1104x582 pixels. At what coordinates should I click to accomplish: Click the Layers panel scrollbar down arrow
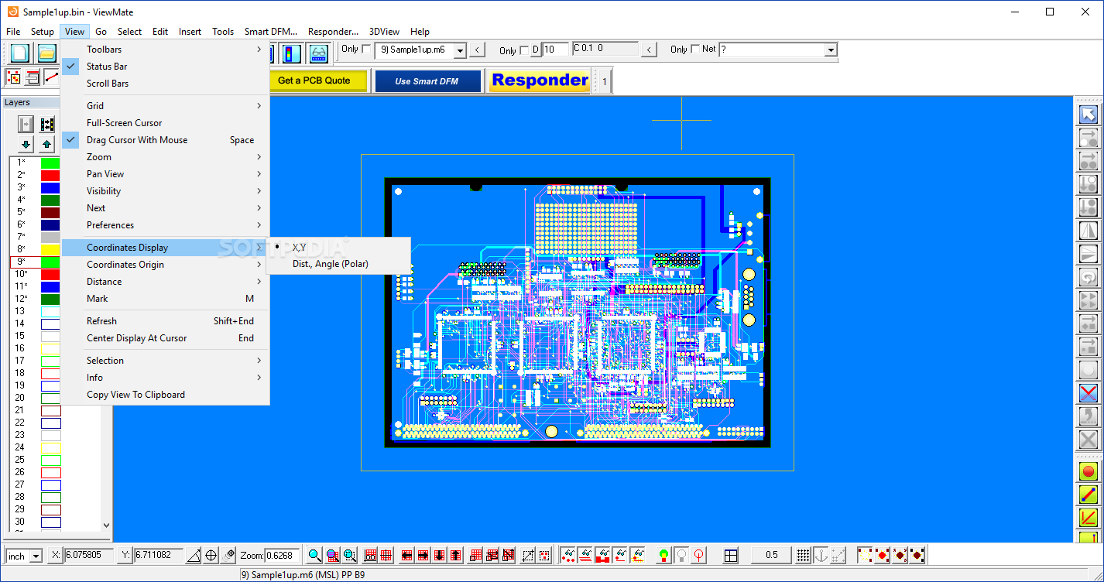107,525
